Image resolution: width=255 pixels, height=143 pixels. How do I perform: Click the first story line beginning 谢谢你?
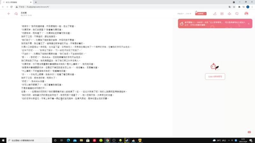click(x=48, y=26)
